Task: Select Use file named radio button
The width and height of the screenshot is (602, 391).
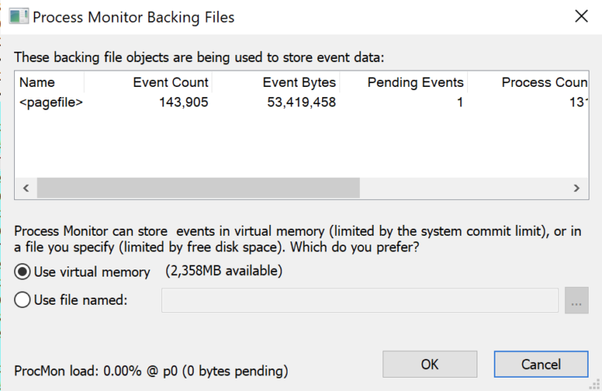Action: (24, 299)
